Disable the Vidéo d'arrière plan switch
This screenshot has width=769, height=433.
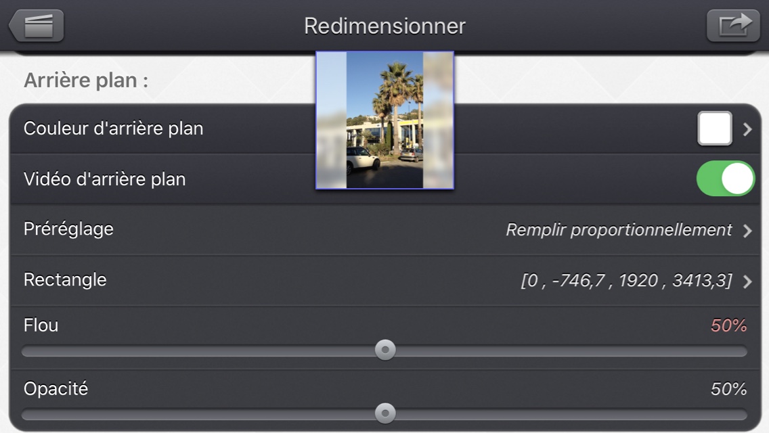click(x=726, y=179)
